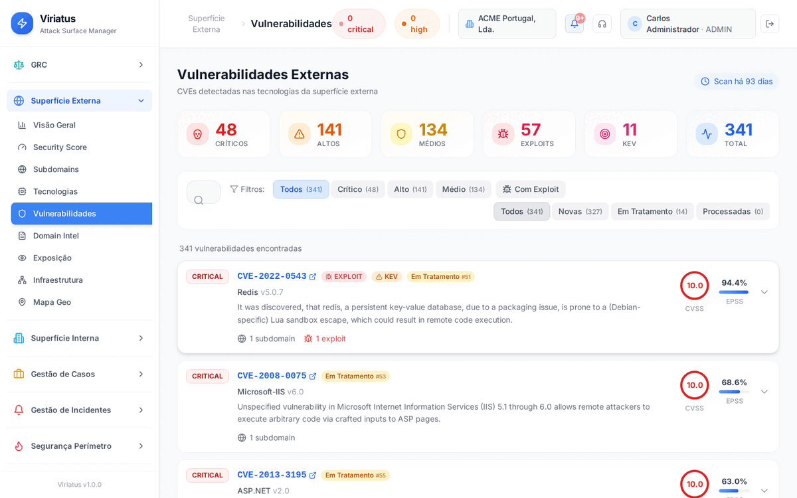The height and width of the screenshot is (498, 797).
Task: Click the Scan há 93 dias button
Action: point(737,82)
